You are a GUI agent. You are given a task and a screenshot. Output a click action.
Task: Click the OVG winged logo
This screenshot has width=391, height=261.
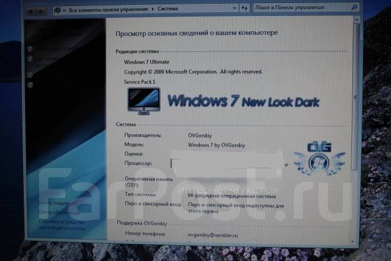(x=320, y=158)
